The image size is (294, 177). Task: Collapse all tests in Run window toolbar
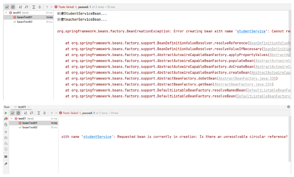[x=44, y=113]
